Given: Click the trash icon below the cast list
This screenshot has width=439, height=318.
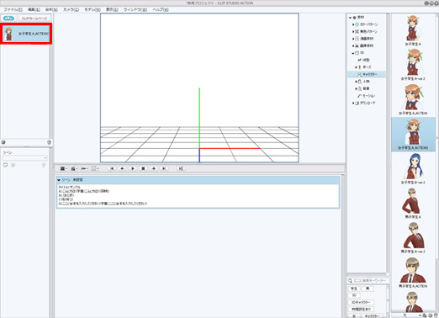Looking at the screenshot, I should pos(49,142).
